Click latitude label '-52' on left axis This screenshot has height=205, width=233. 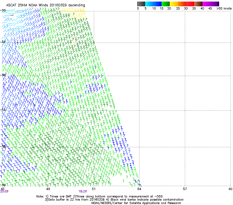[x=3, y=42]
